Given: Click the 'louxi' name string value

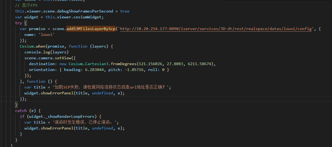Looking at the screenshot, I should point(46,35).
